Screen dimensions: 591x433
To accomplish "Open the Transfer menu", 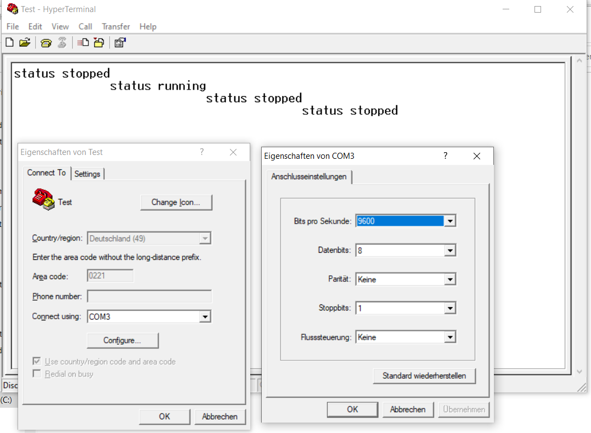I will click(x=116, y=26).
